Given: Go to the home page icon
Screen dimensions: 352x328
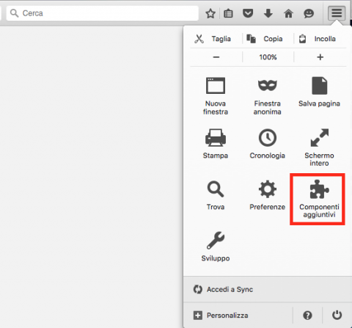Looking at the screenshot, I should [288, 13].
